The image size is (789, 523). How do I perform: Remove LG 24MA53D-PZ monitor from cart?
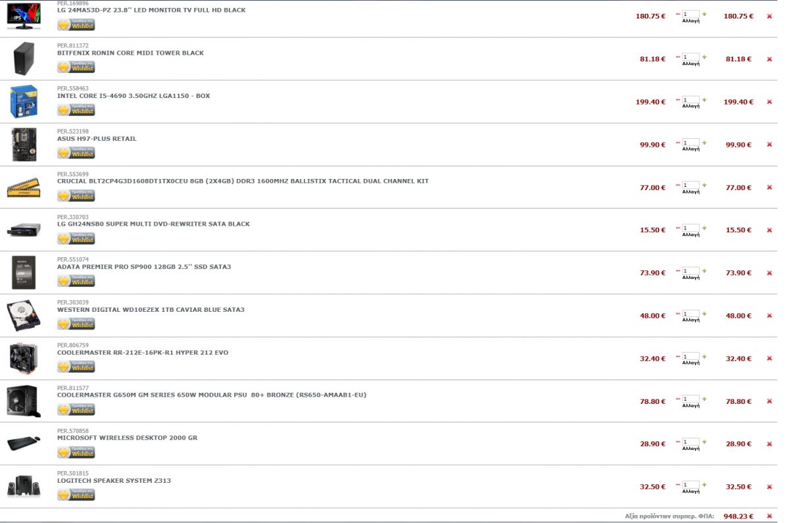(x=769, y=16)
